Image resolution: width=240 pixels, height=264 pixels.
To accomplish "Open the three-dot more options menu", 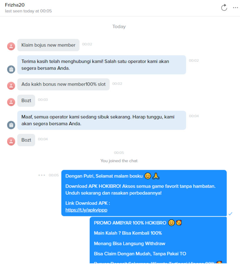I will (235, 8).
